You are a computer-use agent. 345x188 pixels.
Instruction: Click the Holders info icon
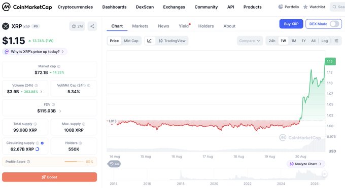pyautogui.click(x=80, y=143)
